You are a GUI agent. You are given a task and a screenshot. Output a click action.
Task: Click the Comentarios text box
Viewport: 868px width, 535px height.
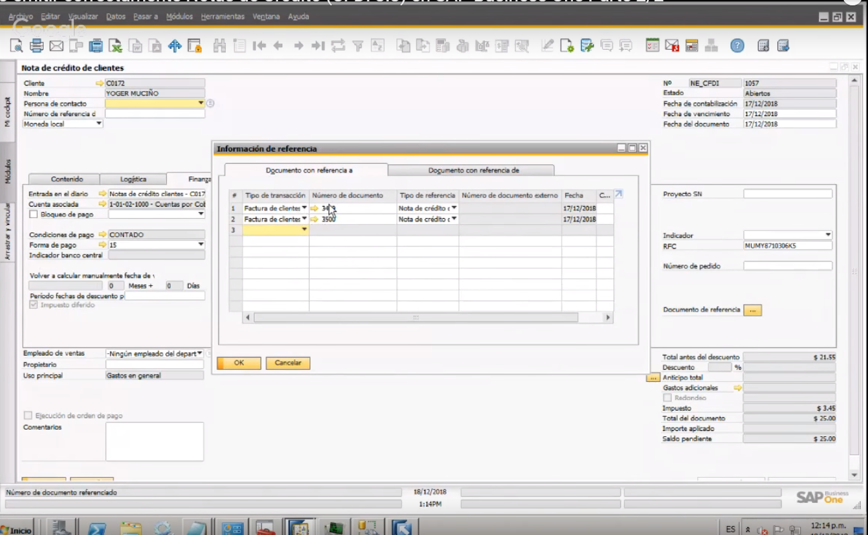(x=155, y=441)
